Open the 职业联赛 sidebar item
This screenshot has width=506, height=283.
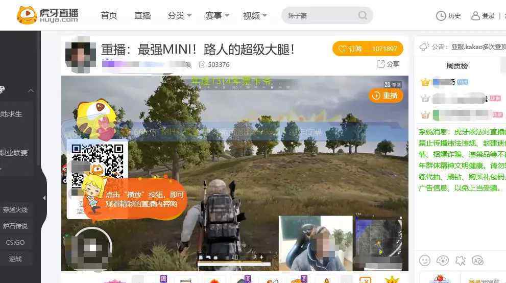[x=14, y=153]
